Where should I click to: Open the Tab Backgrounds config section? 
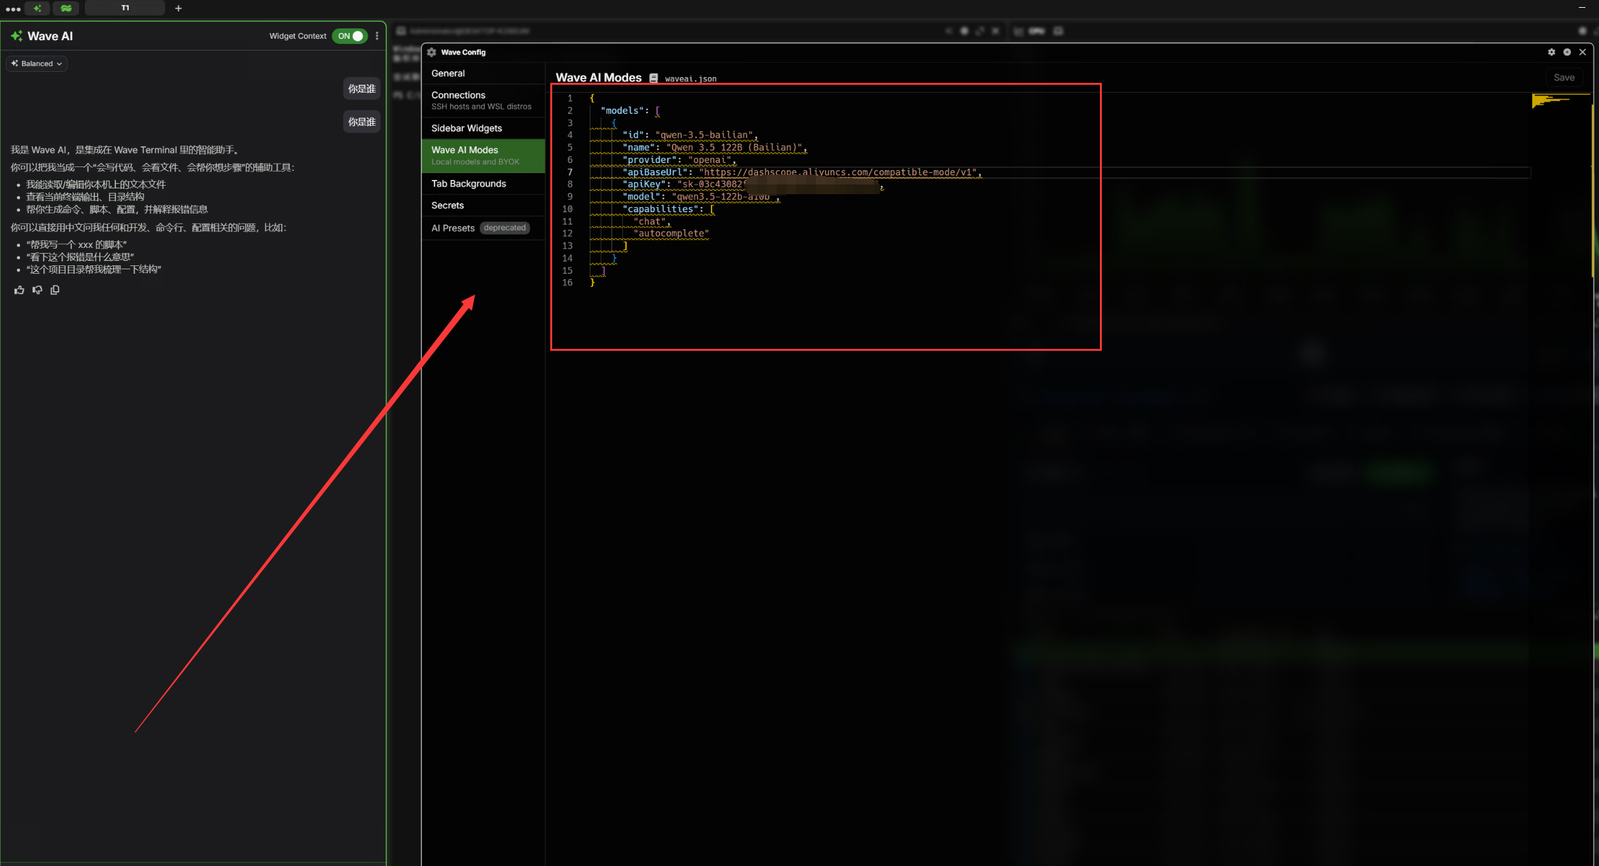tap(483, 184)
